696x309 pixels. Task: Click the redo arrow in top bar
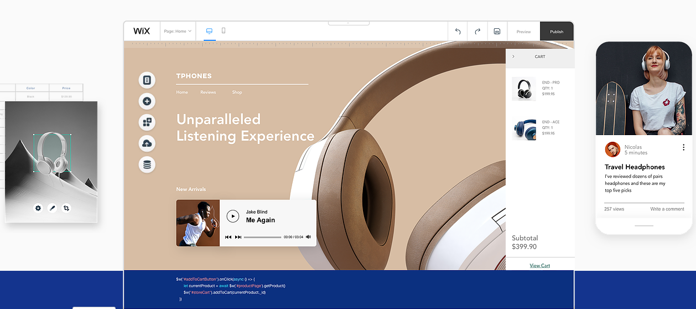tap(477, 32)
